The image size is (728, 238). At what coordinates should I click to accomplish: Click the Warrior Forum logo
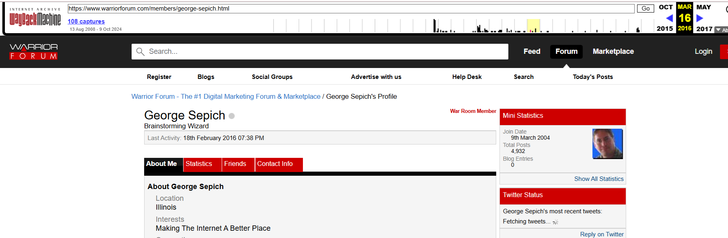34,51
